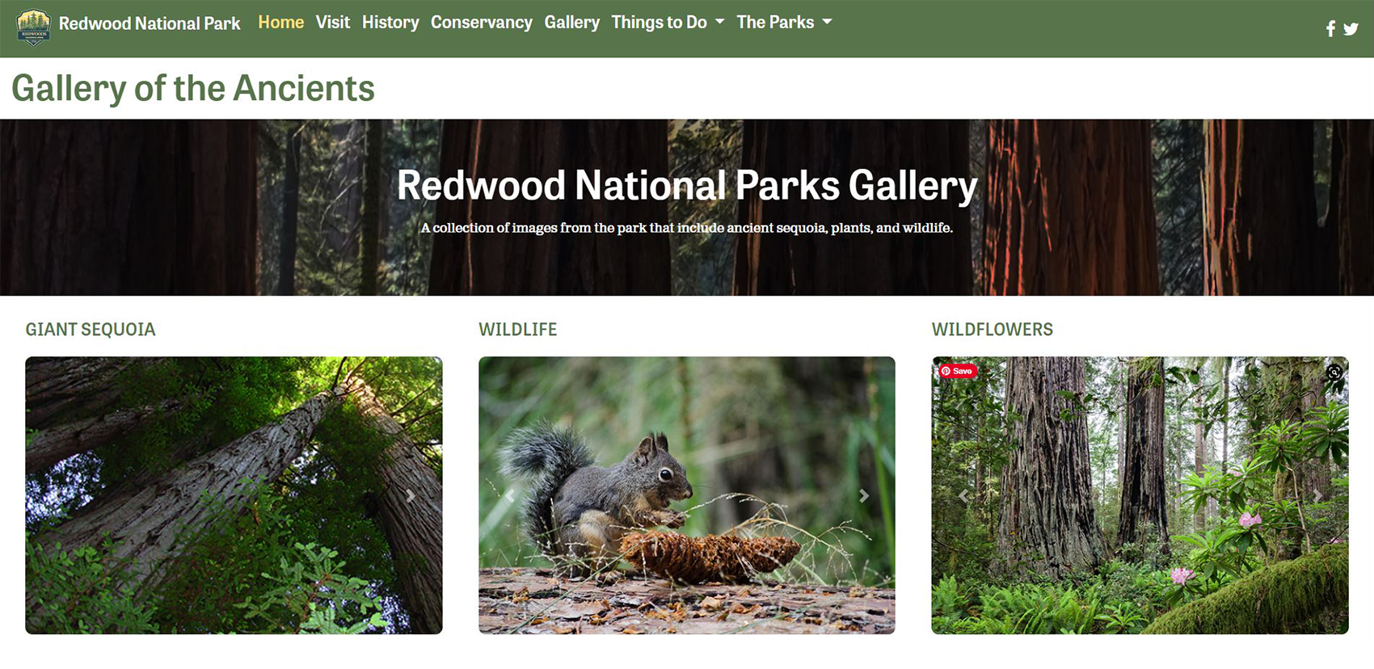1374x669 pixels.
Task: Show next Wildflowers carousel image
Action: tap(1317, 495)
